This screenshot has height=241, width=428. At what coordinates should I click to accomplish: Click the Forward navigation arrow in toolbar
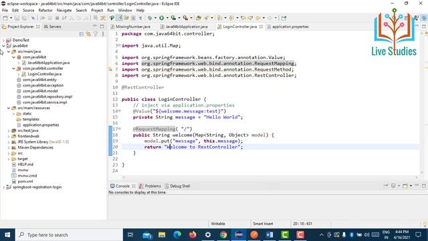point(270,18)
